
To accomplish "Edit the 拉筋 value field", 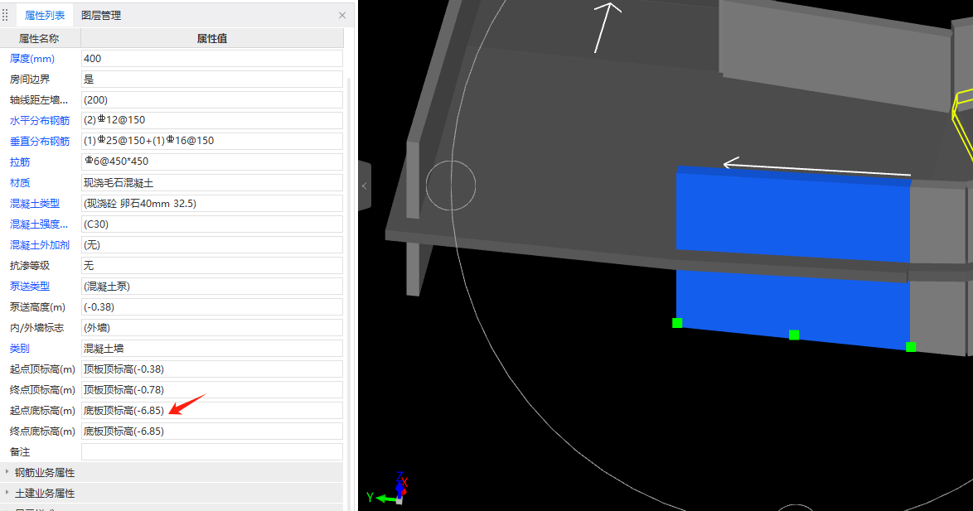I will 212,161.
